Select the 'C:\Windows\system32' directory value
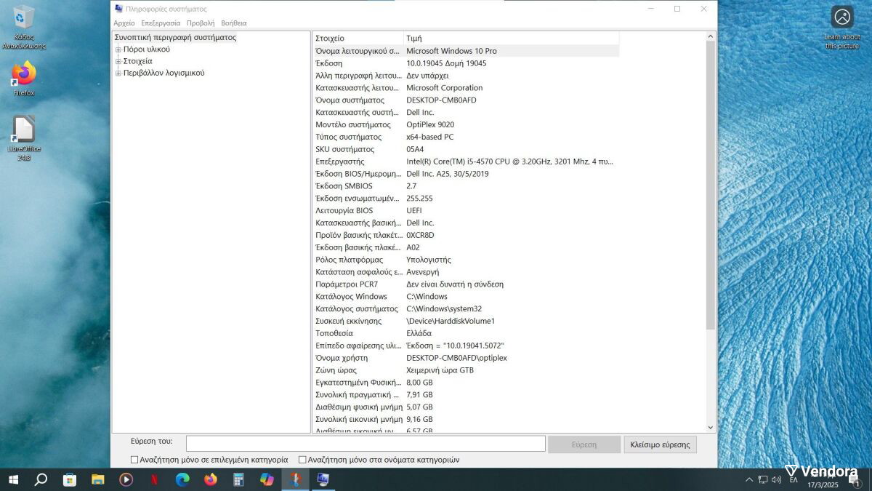 pos(444,308)
